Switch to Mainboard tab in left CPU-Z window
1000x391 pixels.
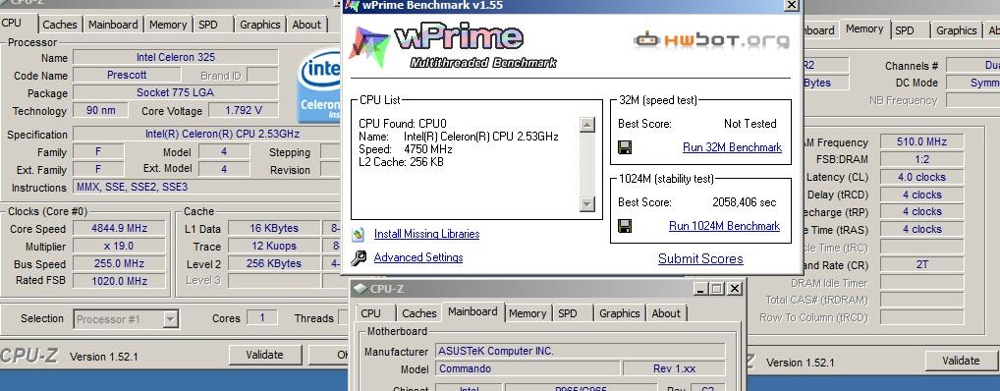click(113, 25)
